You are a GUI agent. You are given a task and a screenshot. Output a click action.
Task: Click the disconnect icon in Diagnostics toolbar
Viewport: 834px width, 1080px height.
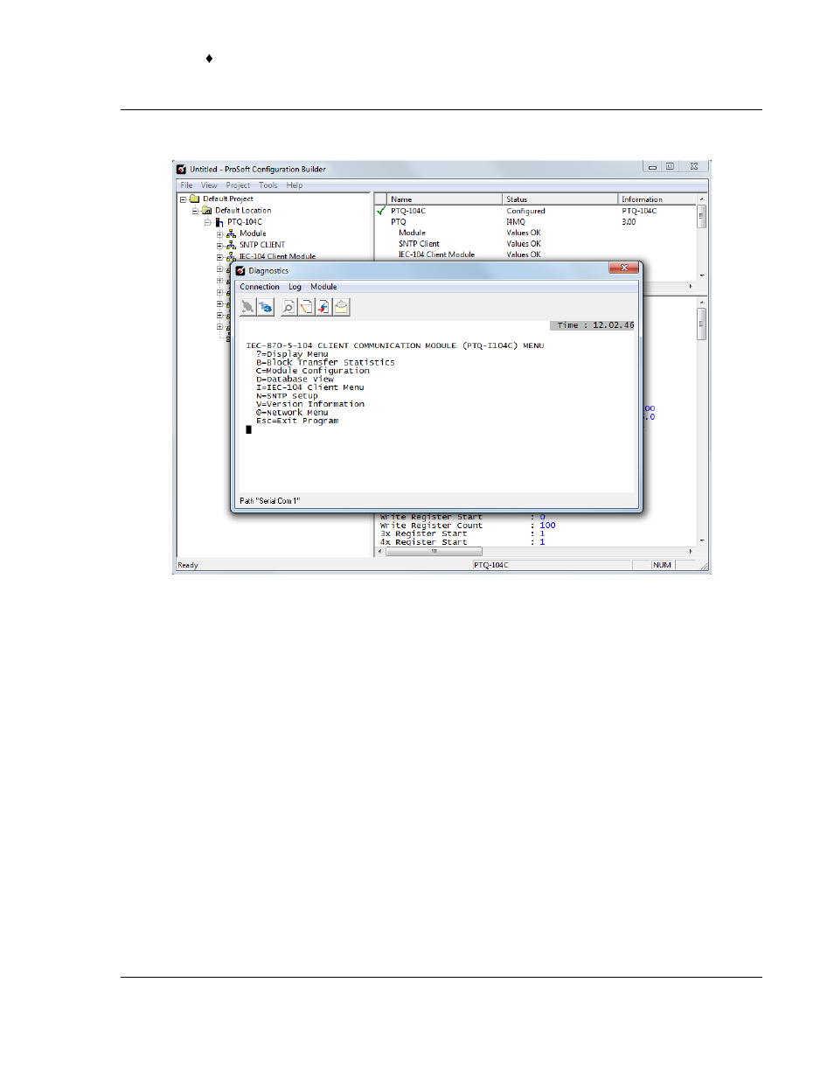pos(248,307)
